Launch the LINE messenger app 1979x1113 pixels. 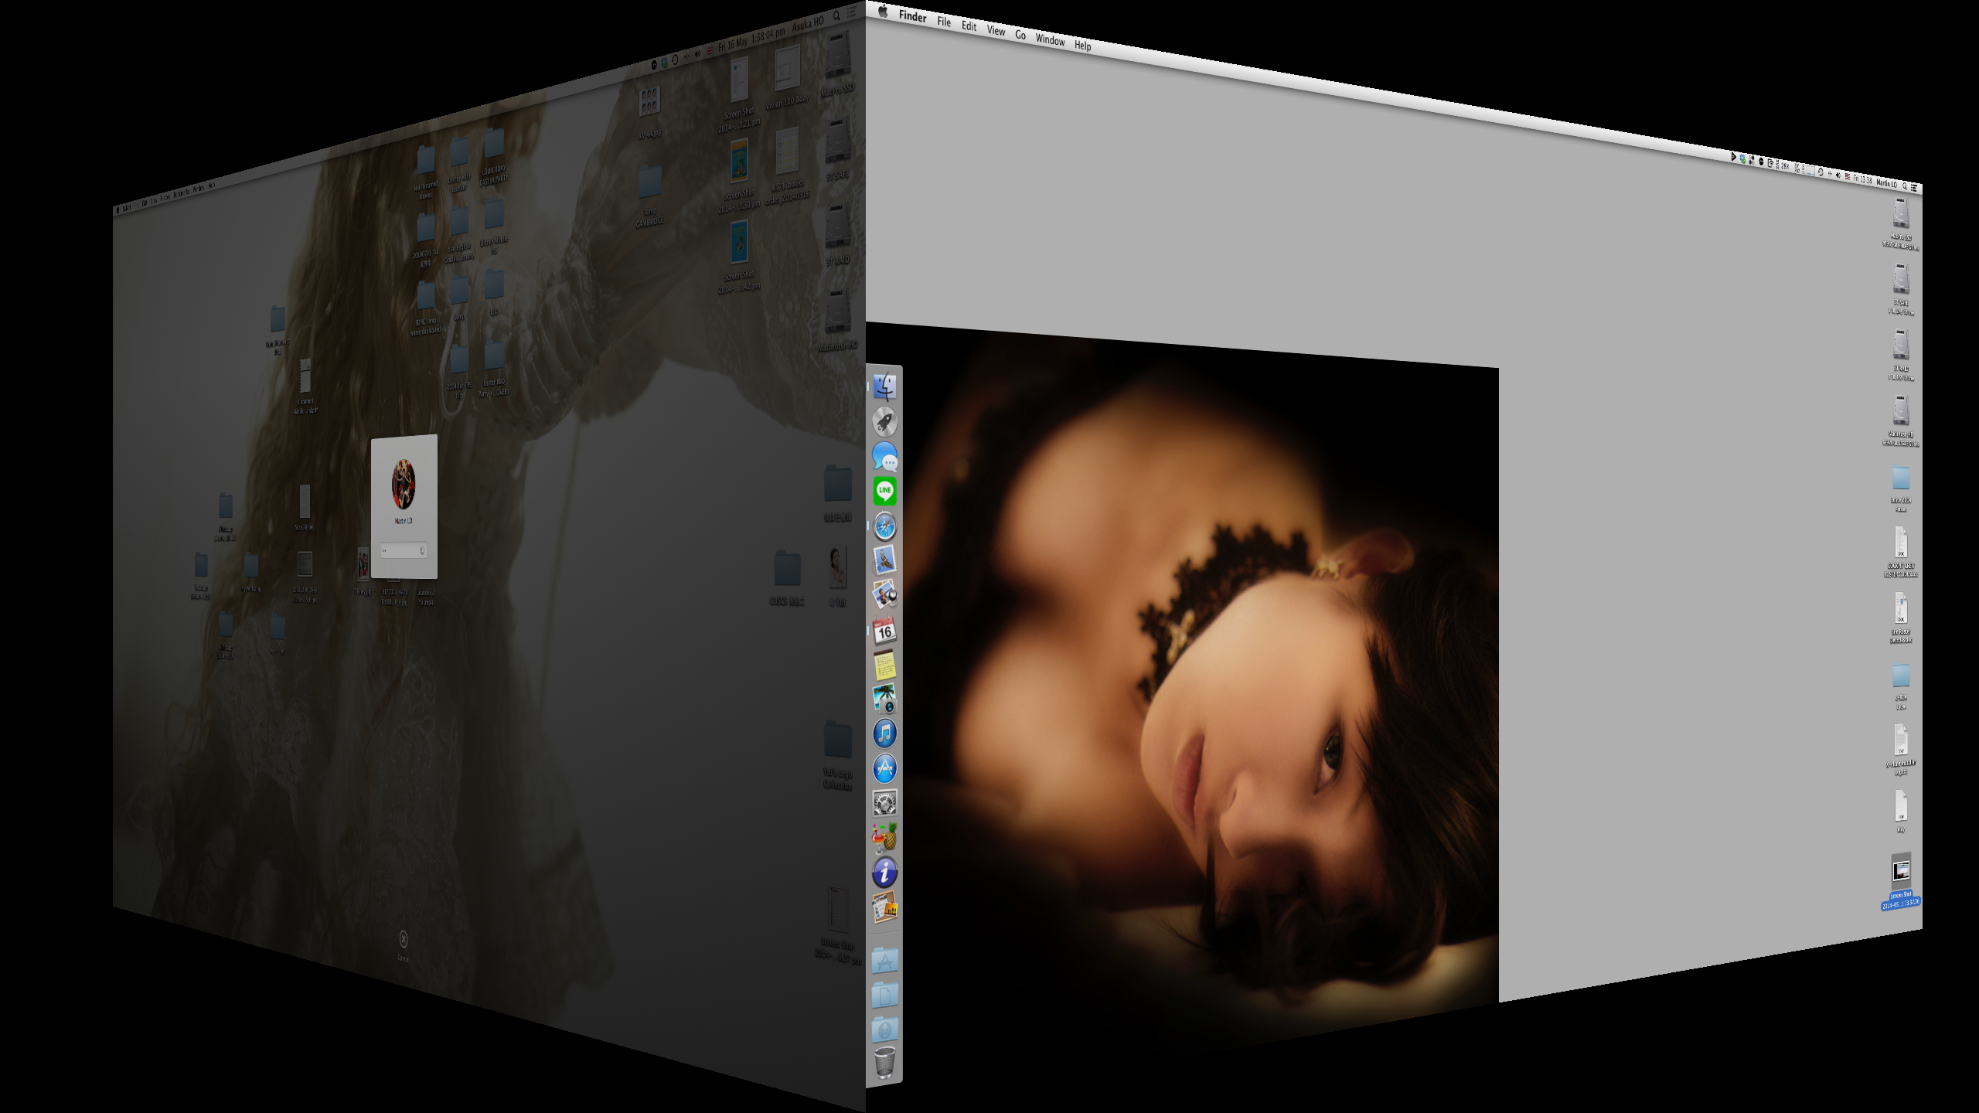884,490
